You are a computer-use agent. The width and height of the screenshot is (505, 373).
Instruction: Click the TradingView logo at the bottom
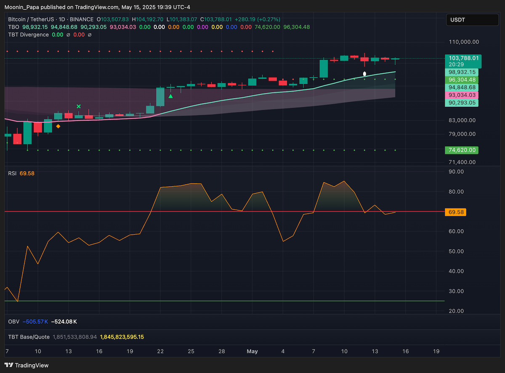(27, 365)
